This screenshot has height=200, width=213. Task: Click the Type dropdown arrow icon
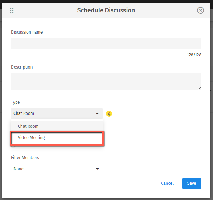(x=97, y=113)
